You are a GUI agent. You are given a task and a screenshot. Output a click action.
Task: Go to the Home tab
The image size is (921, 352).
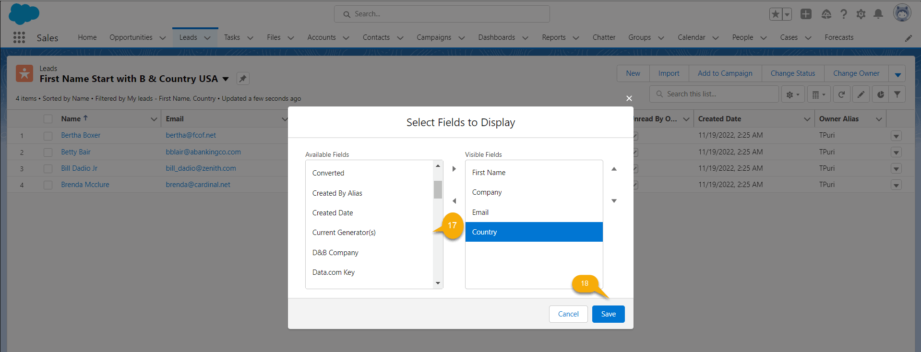point(87,37)
